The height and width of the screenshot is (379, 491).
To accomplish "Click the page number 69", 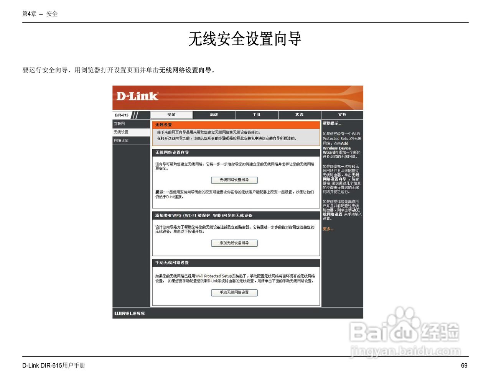I will pyautogui.click(x=464, y=366).
